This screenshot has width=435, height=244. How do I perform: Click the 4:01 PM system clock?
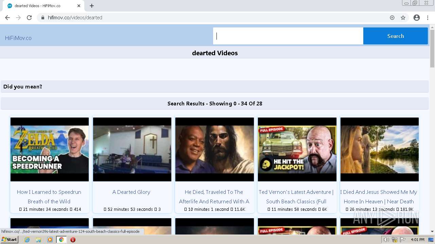pyautogui.click(x=417, y=240)
